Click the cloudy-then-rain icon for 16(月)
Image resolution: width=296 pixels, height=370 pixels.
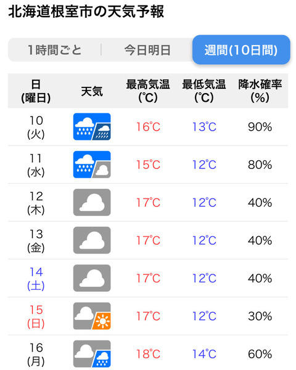tap(92, 354)
